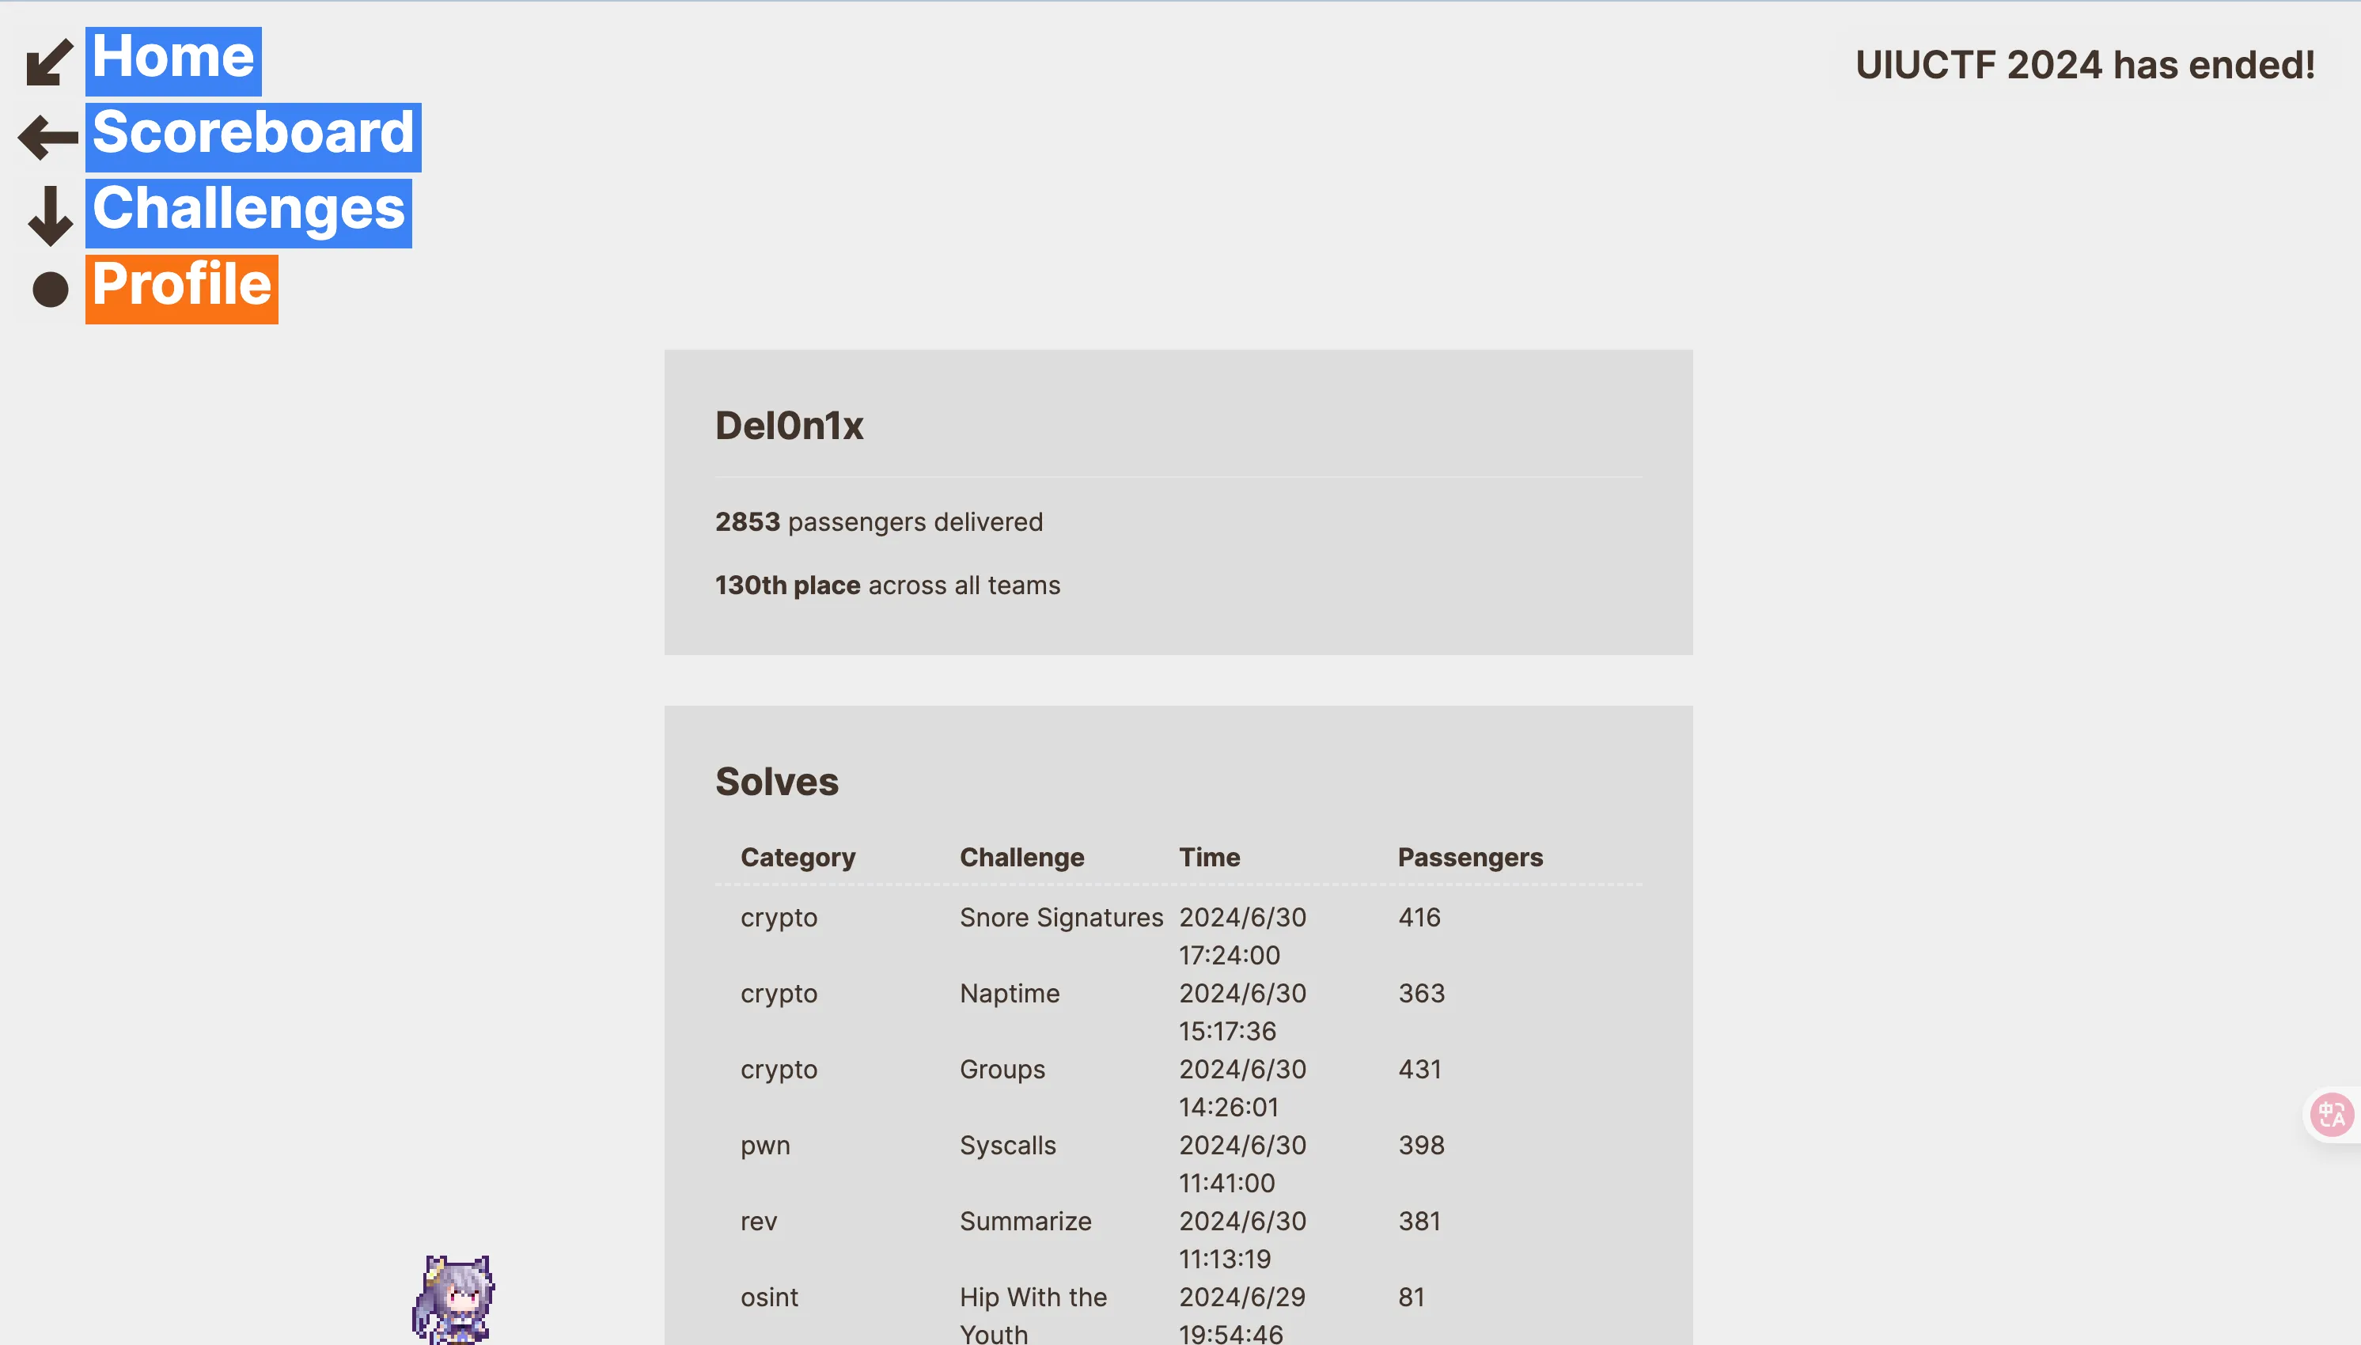Click the black dot icon beside Profile
Image resolution: width=2361 pixels, height=1345 pixels.
pyautogui.click(x=50, y=289)
